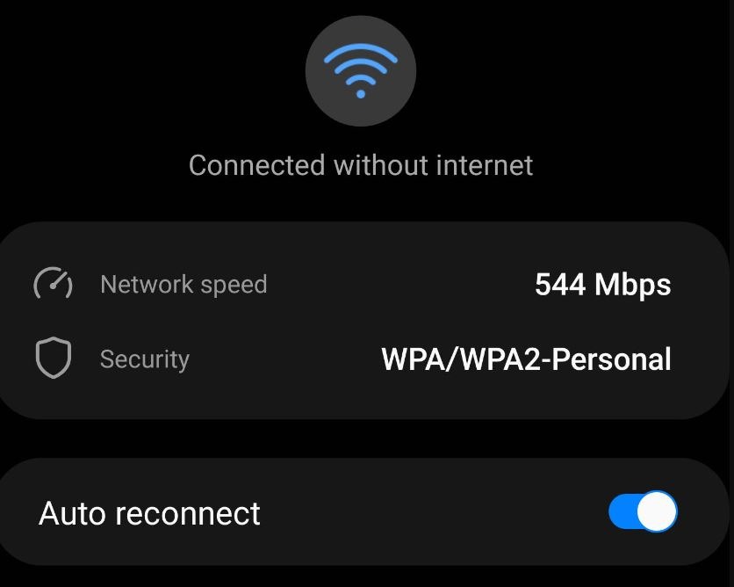Tap the white knob of the Auto reconnect switch

(657, 511)
